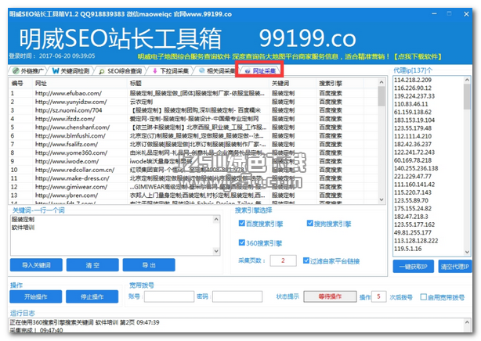
Task: Click the up arrow of results table scrollbar
Action: (382, 82)
